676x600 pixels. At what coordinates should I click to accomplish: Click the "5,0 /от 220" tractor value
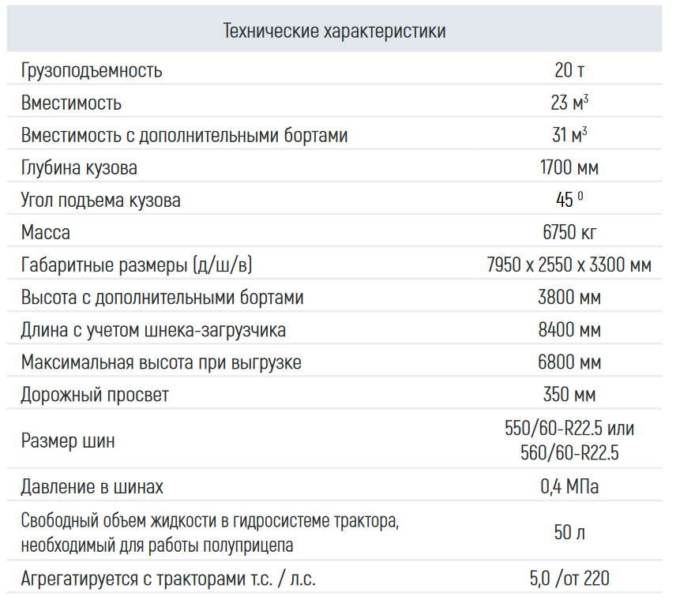569,579
